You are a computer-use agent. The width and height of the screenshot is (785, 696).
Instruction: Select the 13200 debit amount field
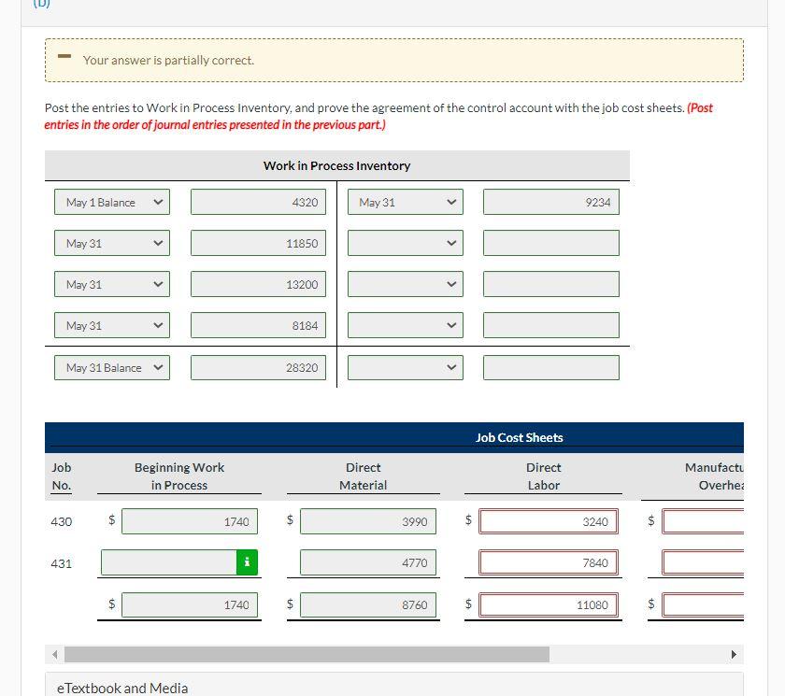coord(258,284)
